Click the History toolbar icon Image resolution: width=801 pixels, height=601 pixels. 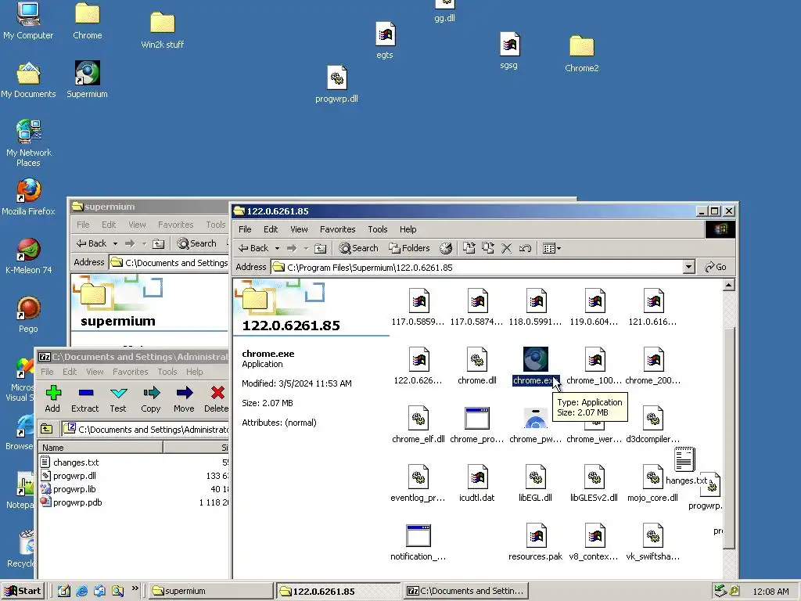446,248
